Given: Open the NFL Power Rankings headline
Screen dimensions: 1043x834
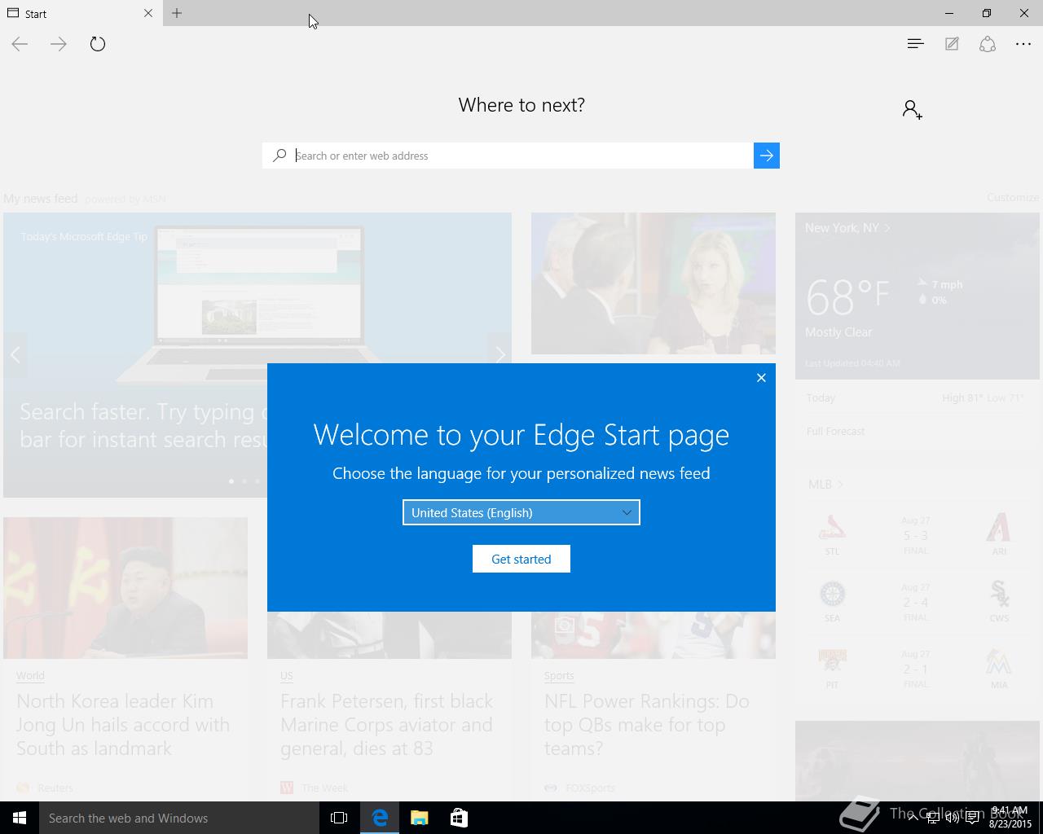Looking at the screenshot, I should tap(647, 725).
